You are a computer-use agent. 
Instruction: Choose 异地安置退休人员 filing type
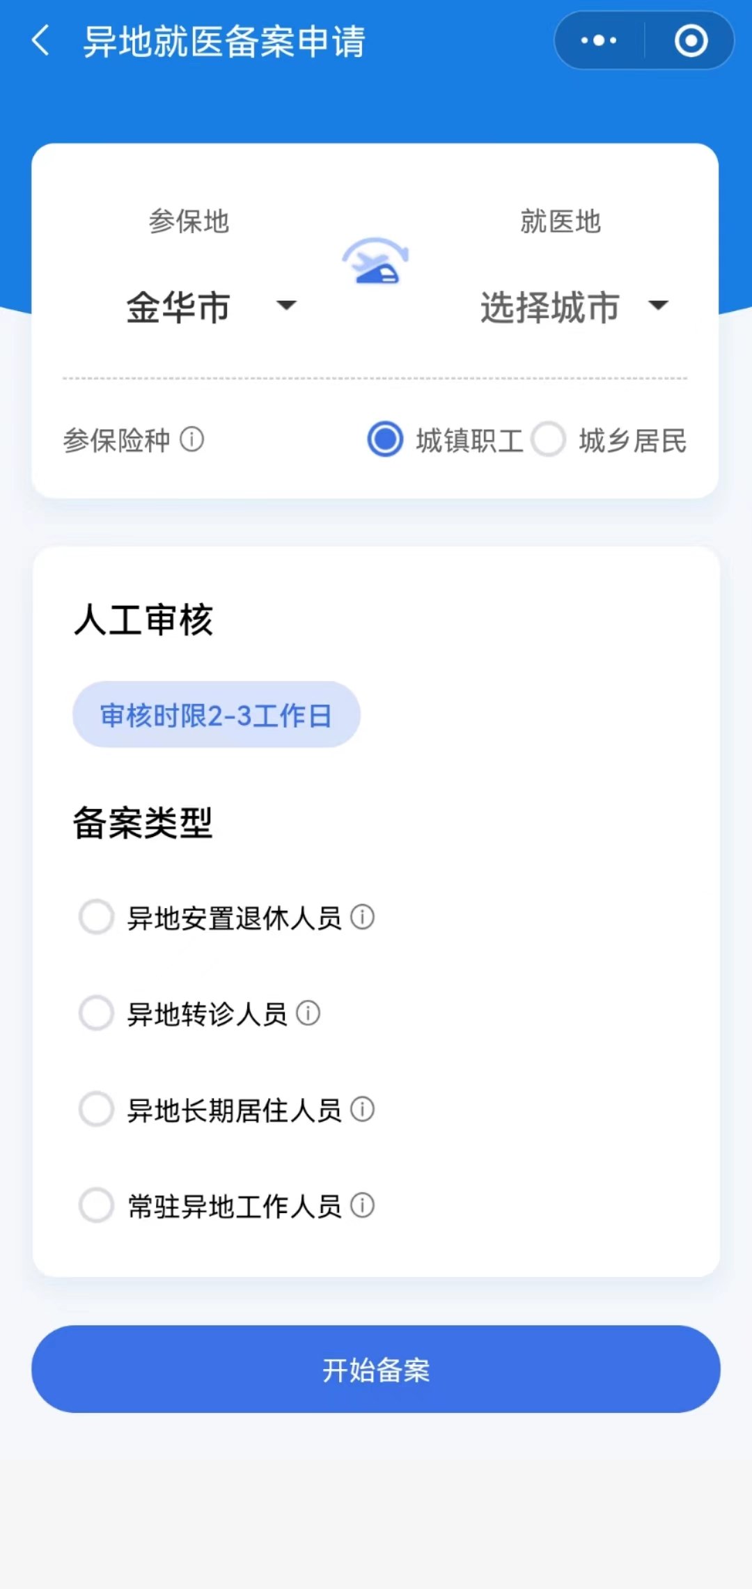pos(96,917)
